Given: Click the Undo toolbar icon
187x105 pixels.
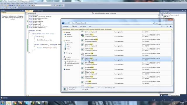Looking at the screenshot, I should pyautogui.click(x=22, y=5).
